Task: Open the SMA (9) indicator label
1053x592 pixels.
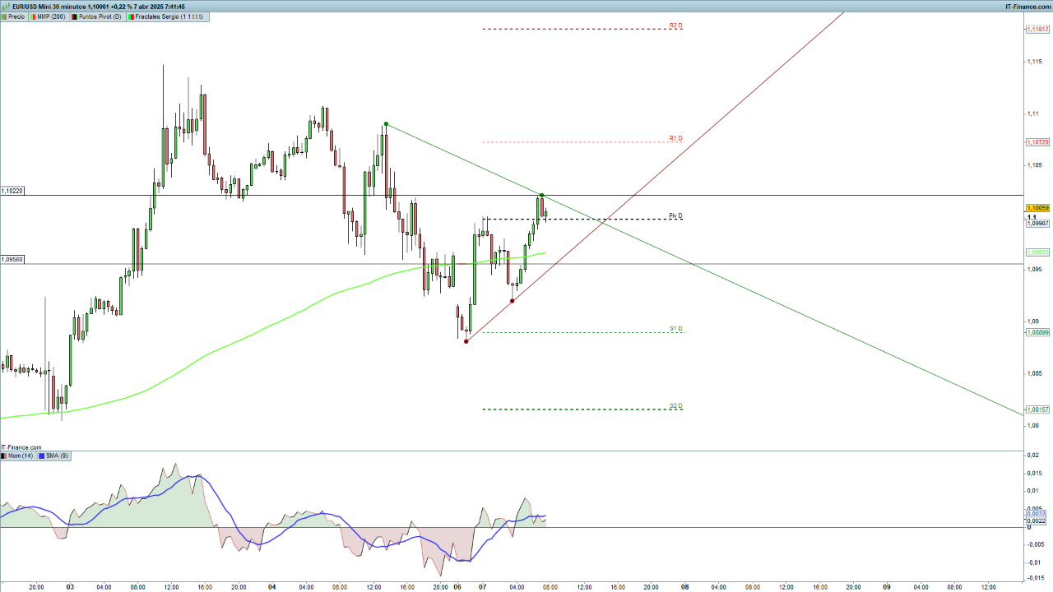Action: click(54, 455)
